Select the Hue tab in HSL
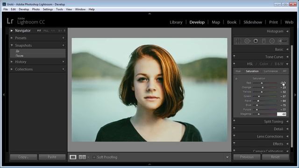This screenshot has height=168, width=299. 238,71
